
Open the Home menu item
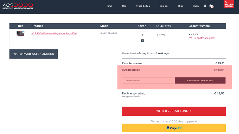[x=109, y=6]
